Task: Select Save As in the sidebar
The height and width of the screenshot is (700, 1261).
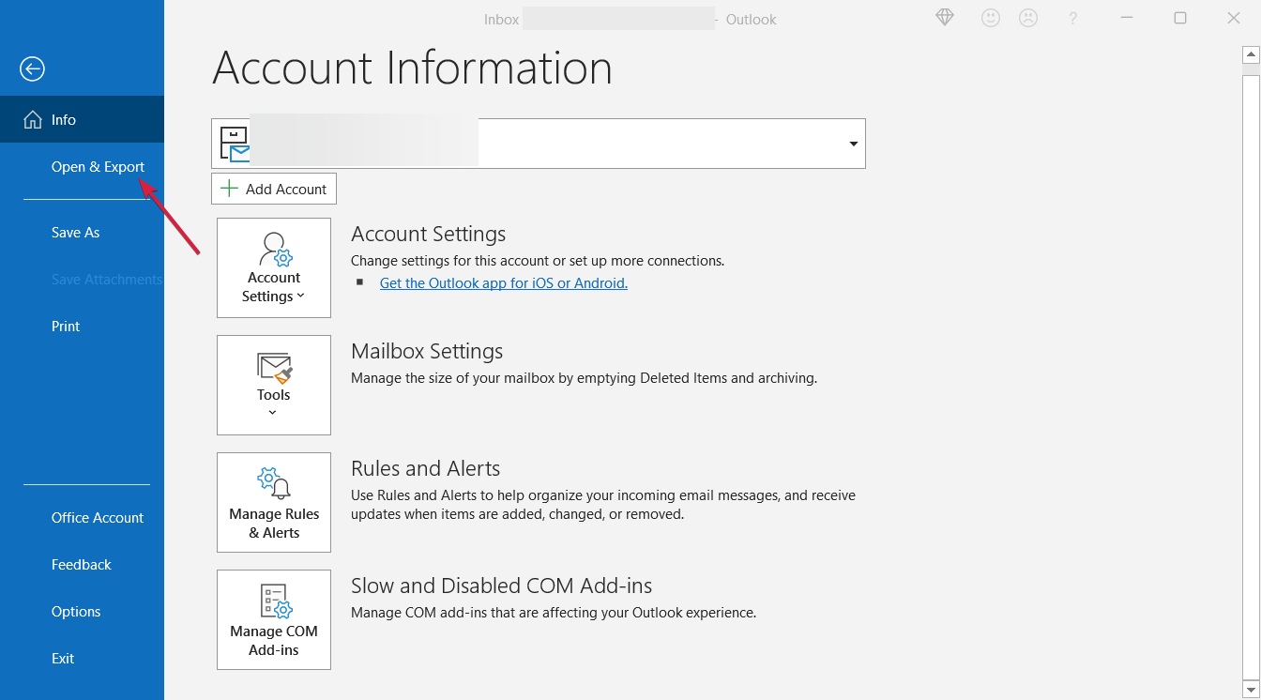Action: (75, 233)
